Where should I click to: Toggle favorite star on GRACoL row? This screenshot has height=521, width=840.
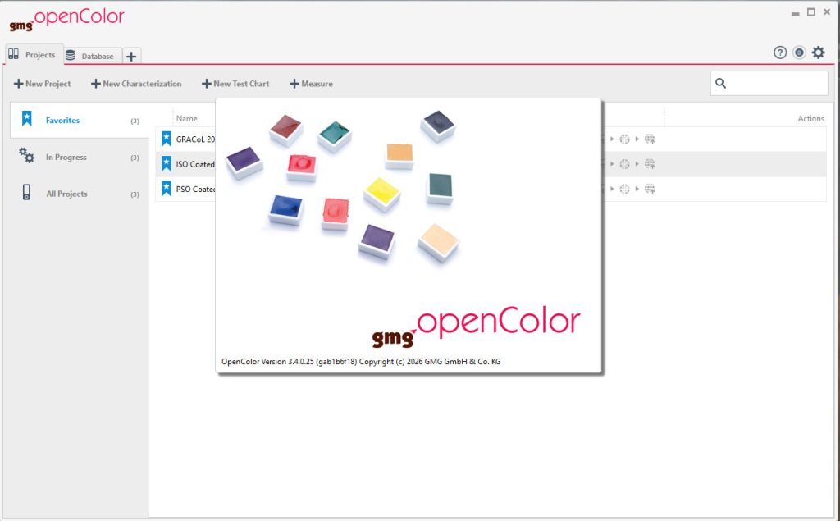166,139
